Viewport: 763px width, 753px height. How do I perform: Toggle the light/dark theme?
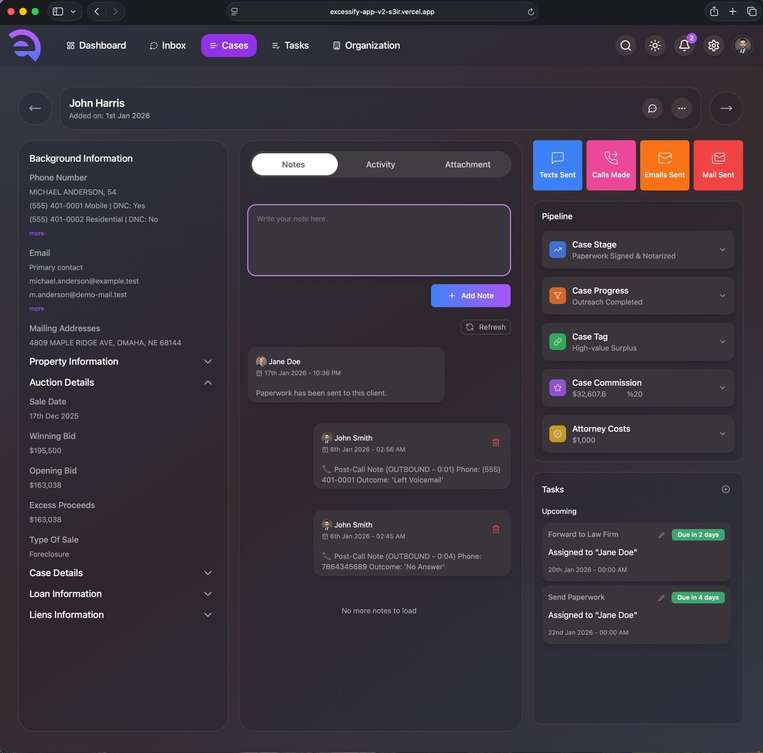[655, 45]
